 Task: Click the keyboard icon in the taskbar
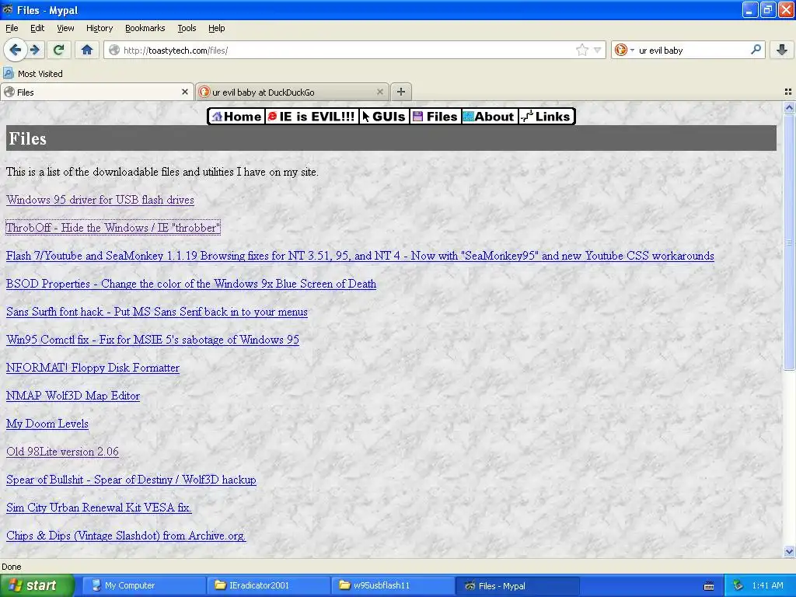coord(709,586)
